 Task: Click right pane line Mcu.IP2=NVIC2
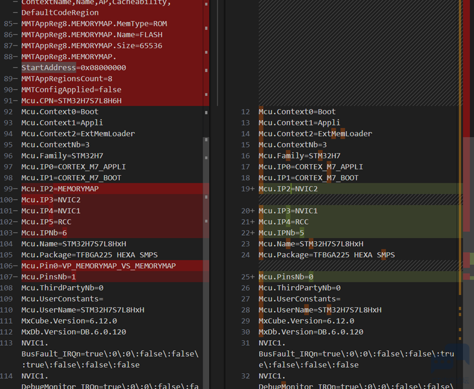pos(288,188)
